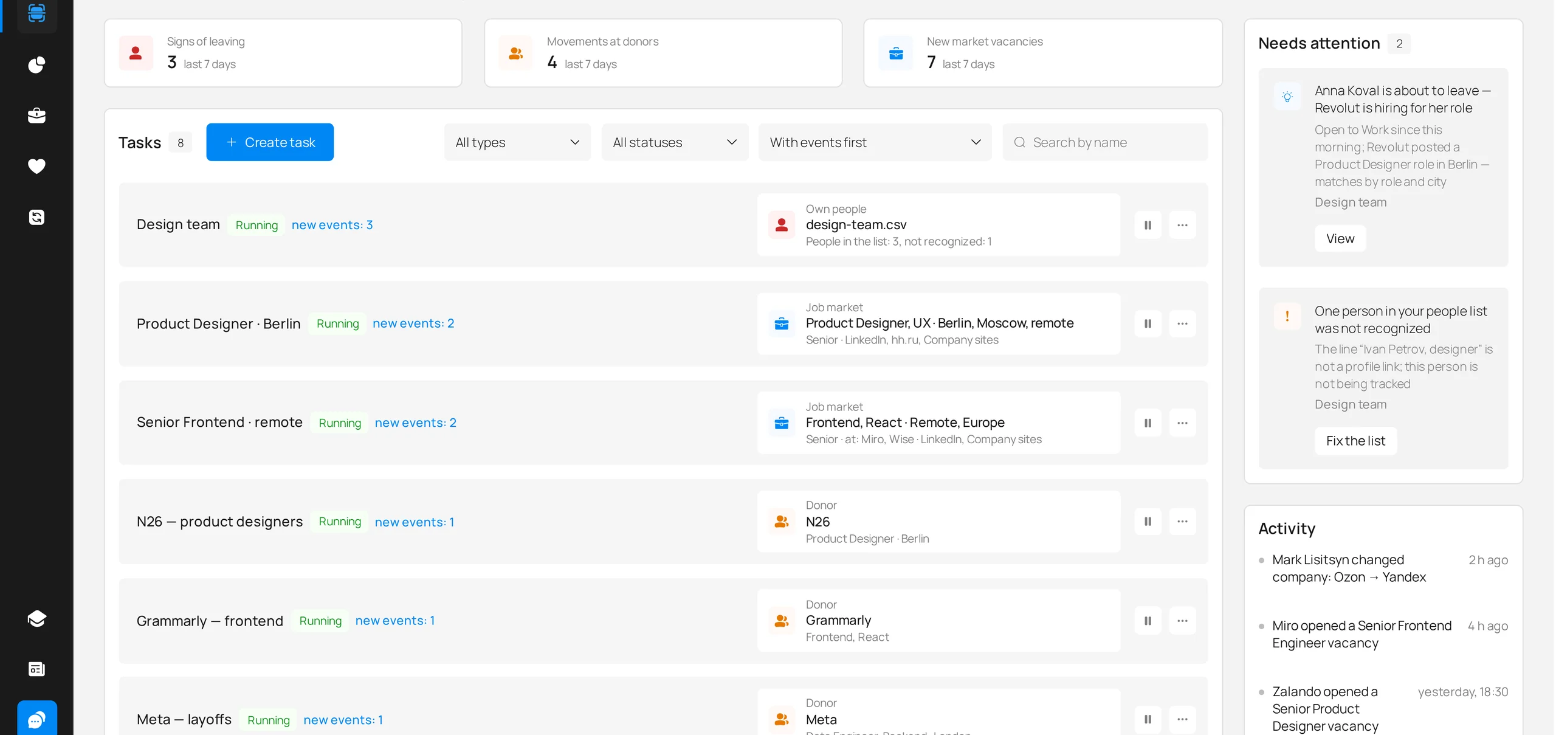Open the With events first sort dropdown
1556x735 pixels.
click(875, 142)
